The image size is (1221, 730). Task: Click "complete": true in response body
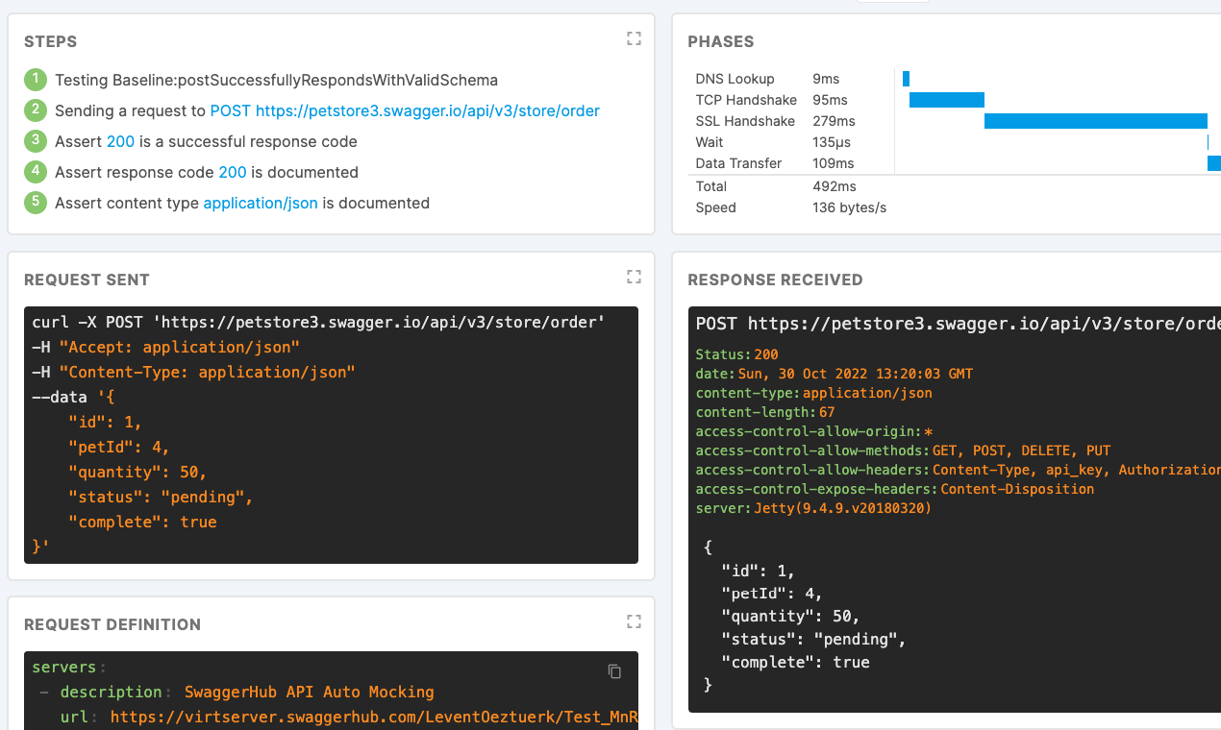click(796, 662)
